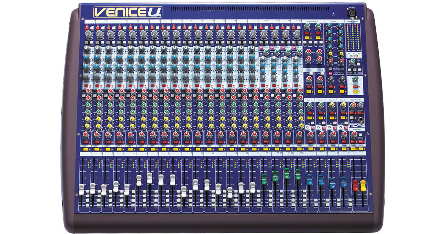
Task: Turn the channel 16 gain knob
Action: click(253, 34)
